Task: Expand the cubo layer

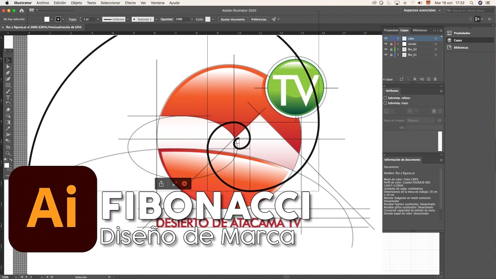Action: pyautogui.click(x=398, y=38)
